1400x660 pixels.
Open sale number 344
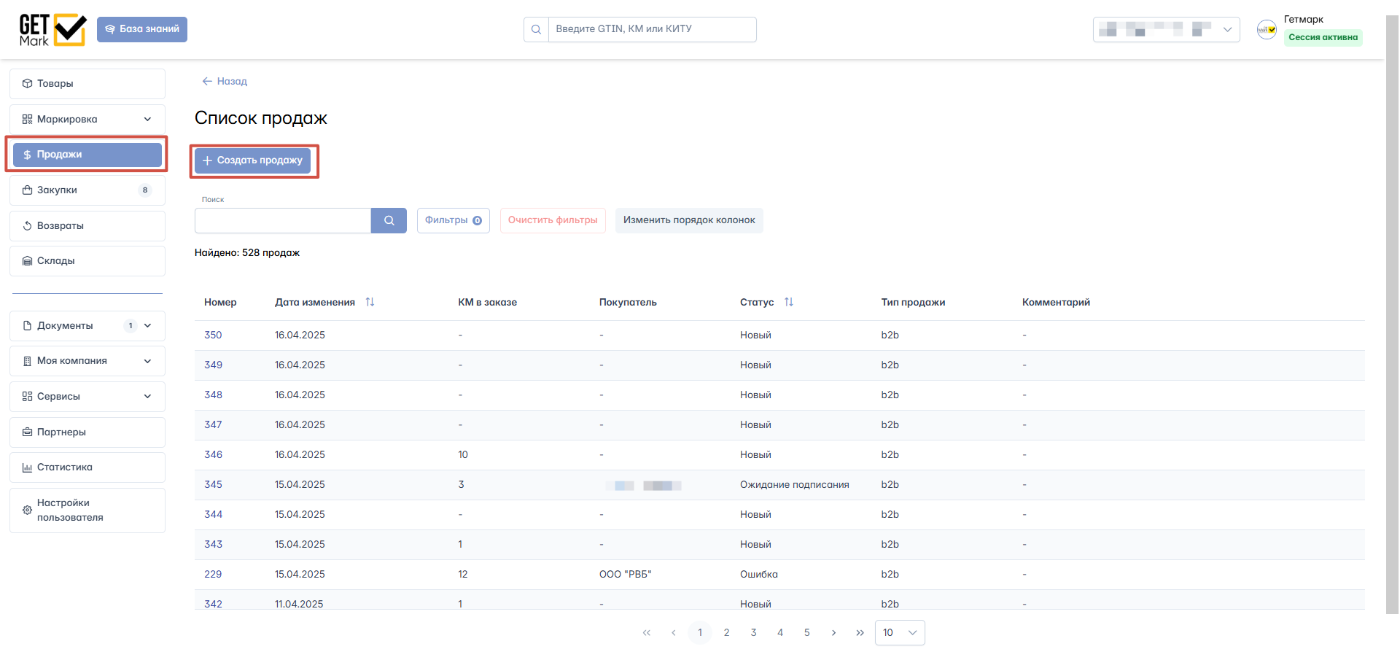[213, 515]
